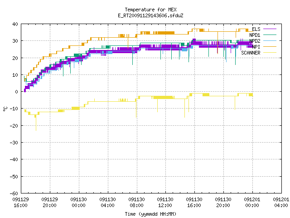Click the NPD1 legend label
Image resolution: width=290 pixels, height=218 pixels.
pos(255,35)
